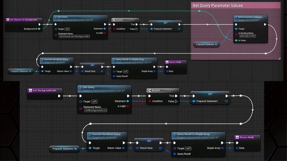Click exec output pin of Get Classes for Background node

tap(39, 24)
